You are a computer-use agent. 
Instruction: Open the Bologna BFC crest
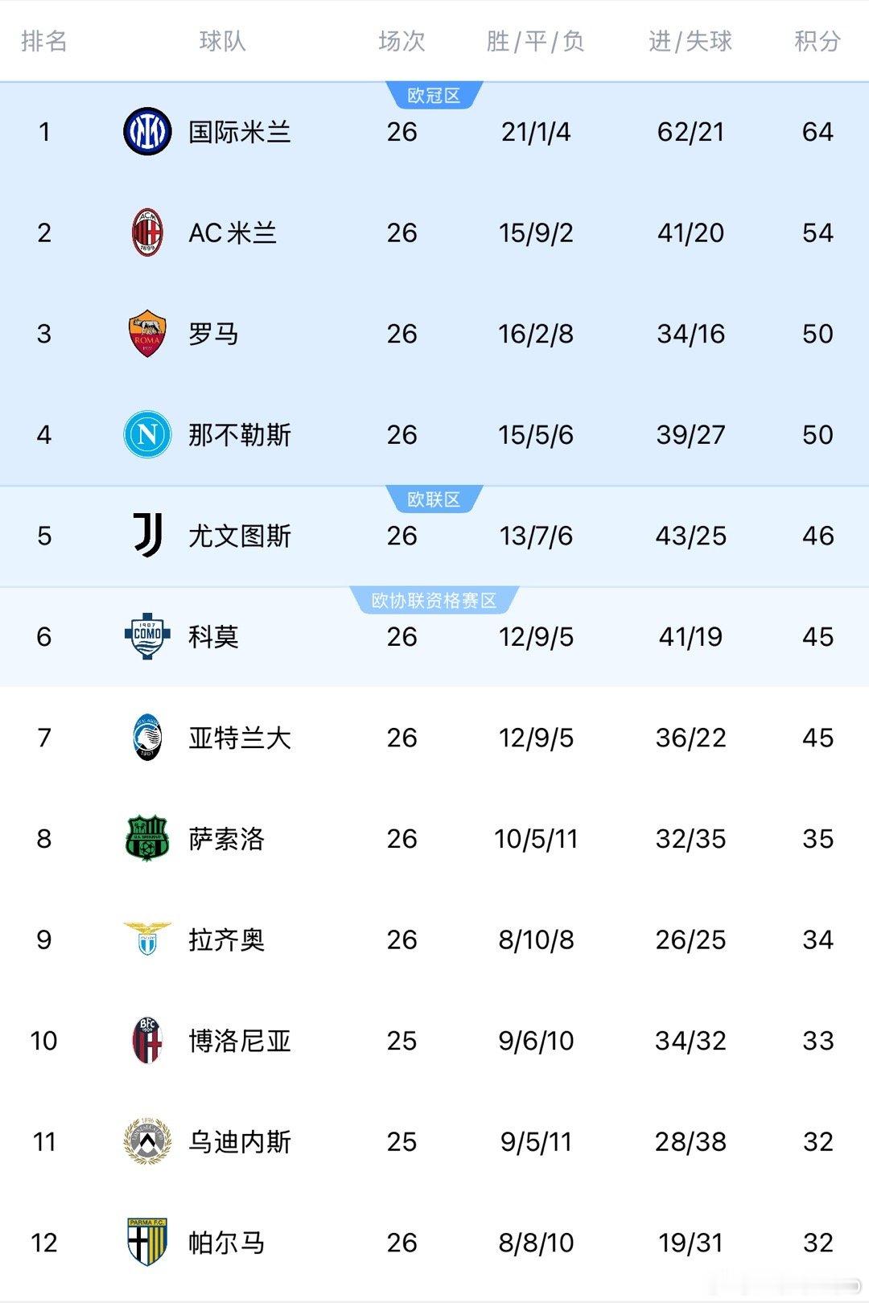pos(147,1040)
